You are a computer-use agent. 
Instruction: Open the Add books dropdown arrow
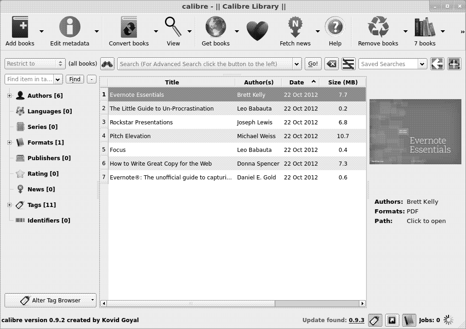42,31
